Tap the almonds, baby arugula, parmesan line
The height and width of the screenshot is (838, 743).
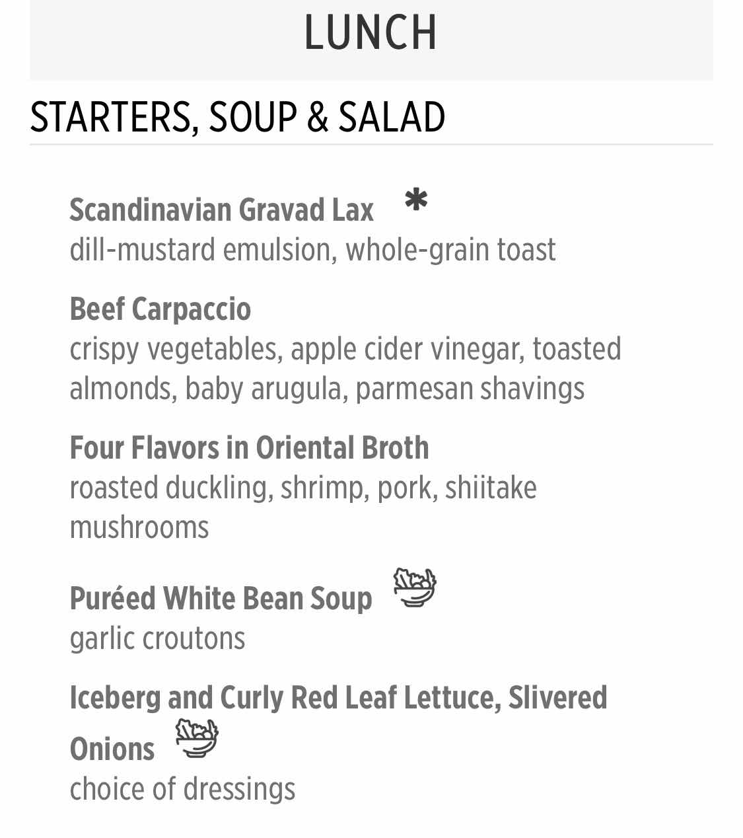click(x=327, y=389)
